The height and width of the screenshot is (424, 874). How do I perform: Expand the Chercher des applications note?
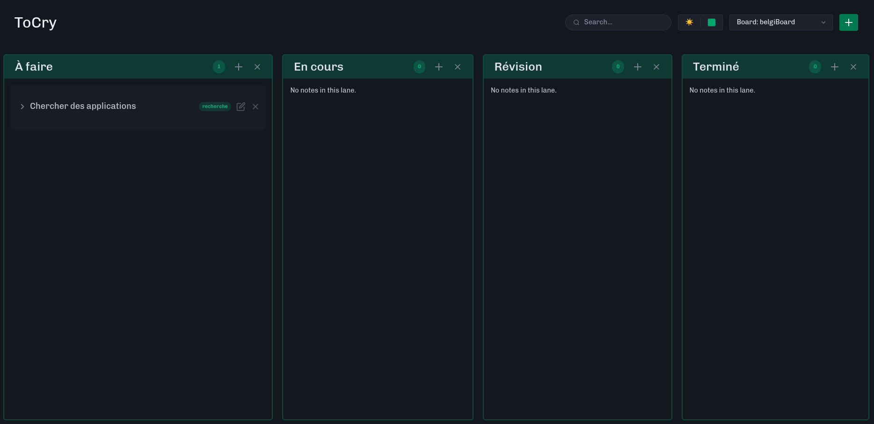[22, 107]
